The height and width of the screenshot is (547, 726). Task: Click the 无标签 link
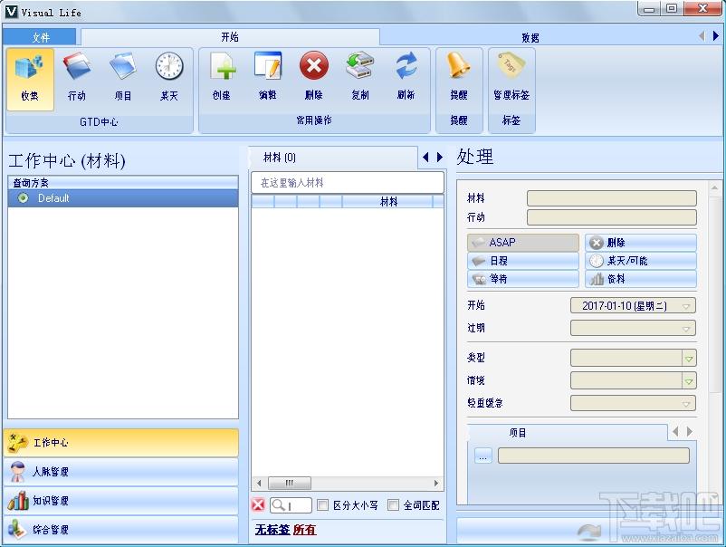(272, 530)
